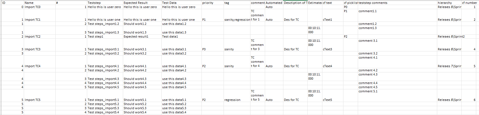Click the sanity,regression tag cell
This screenshot has height=115, width=479.
pos(237,20)
